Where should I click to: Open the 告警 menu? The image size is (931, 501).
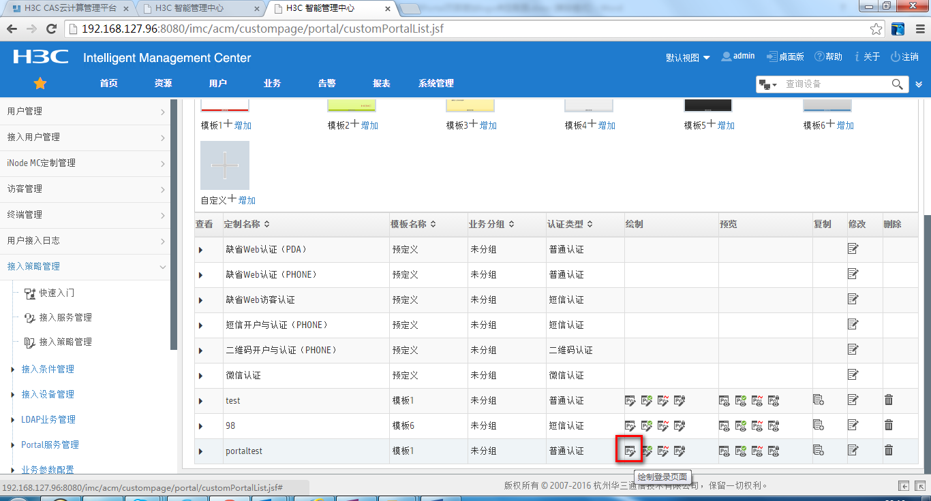click(x=326, y=83)
